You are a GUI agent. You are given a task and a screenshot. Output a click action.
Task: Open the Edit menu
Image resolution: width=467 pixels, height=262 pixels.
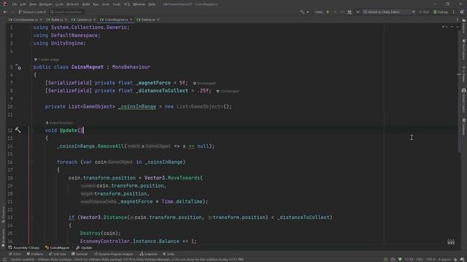23,4
